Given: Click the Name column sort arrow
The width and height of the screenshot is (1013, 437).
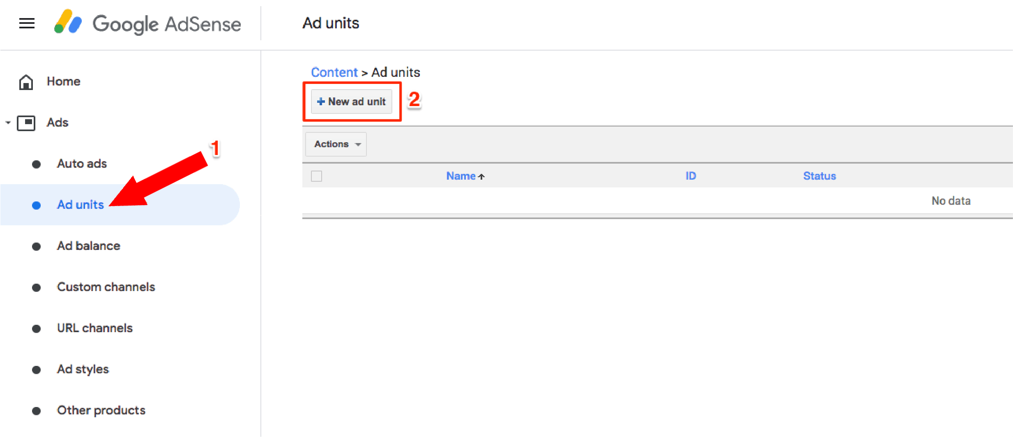Looking at the screenshot, I should 481,176.
